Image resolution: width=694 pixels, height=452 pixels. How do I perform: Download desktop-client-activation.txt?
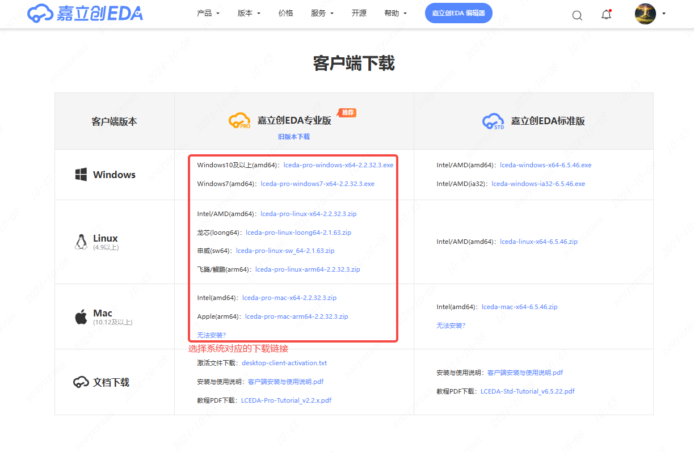click(284, 363)
